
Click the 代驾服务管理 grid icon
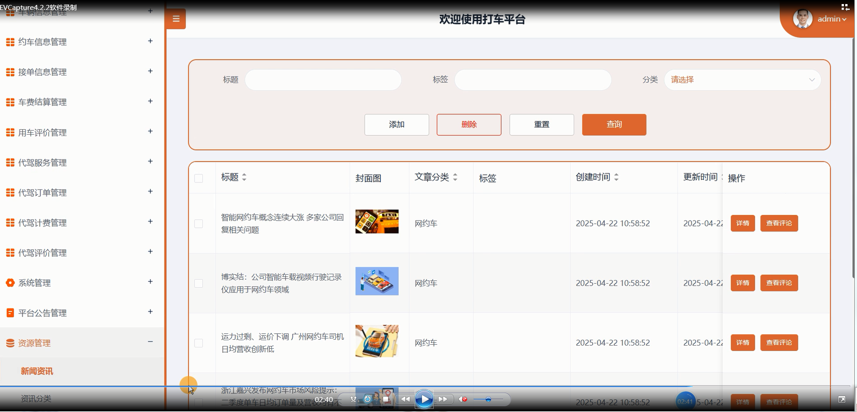coord(10,163)
